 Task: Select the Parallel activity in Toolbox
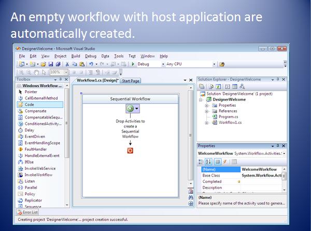32,187
